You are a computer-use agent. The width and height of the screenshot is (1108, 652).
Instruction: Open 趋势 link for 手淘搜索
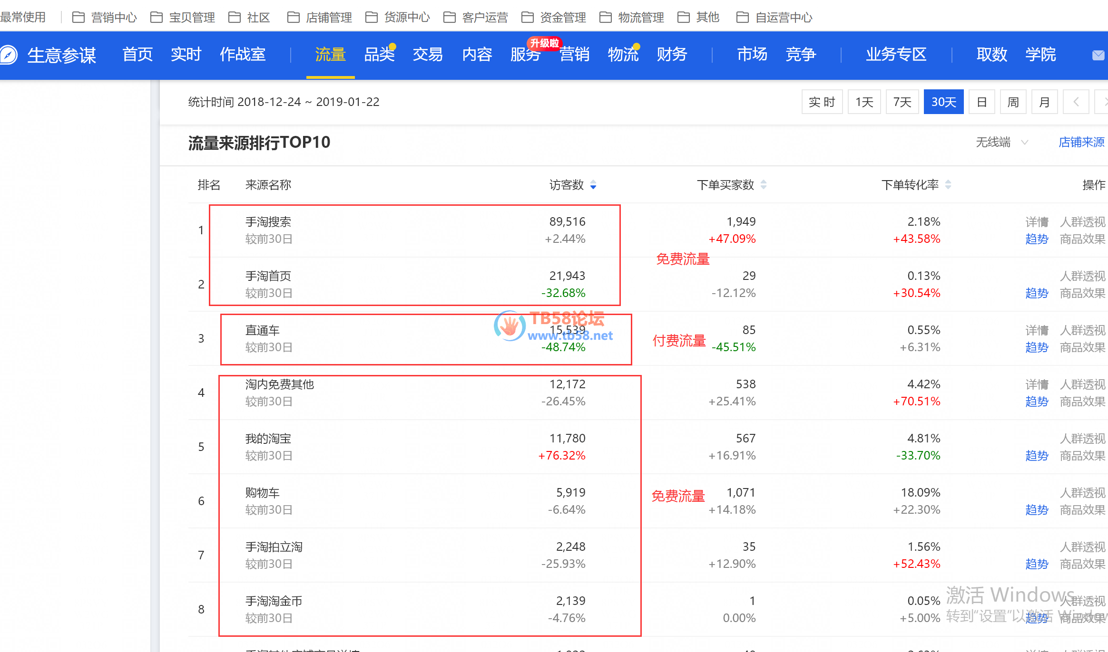1036,239
